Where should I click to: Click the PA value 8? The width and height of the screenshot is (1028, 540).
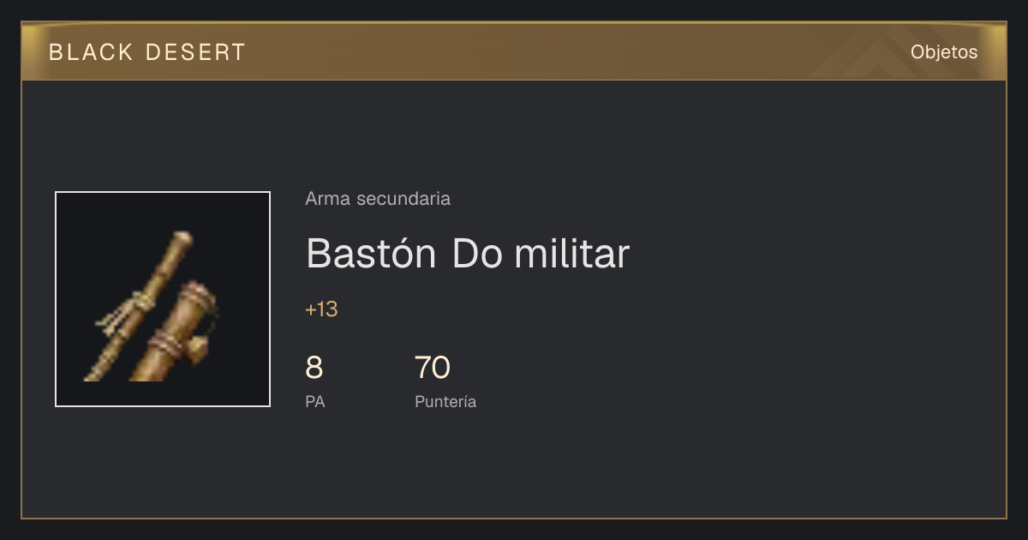tap(314, 368)
